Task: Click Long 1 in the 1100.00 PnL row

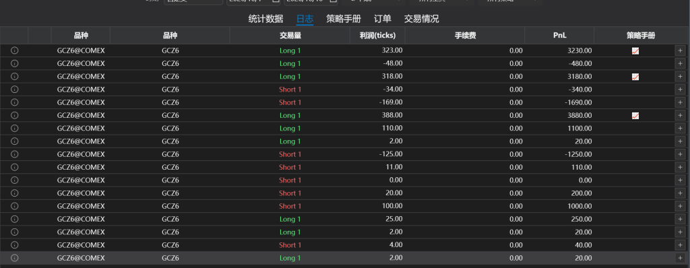Action: click(x=290, y=129)
